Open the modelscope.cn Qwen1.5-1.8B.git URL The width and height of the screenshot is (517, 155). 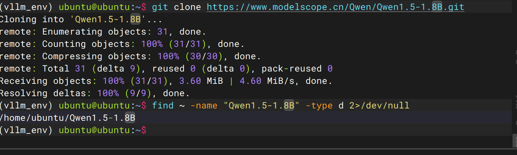[335, 7]
